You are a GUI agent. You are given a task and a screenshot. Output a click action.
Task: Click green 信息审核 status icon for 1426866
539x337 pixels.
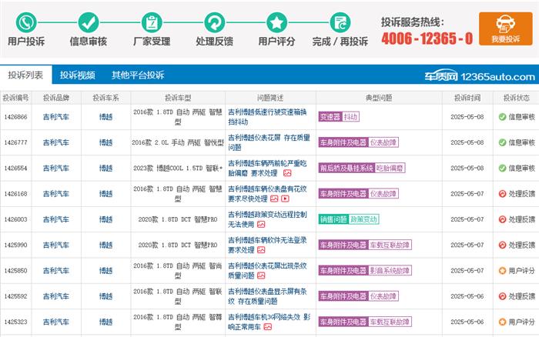tap(502, 117)
